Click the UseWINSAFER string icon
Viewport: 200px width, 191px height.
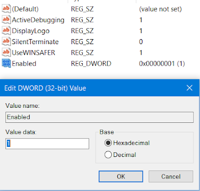pyautogui.click(x=7, y=53)
